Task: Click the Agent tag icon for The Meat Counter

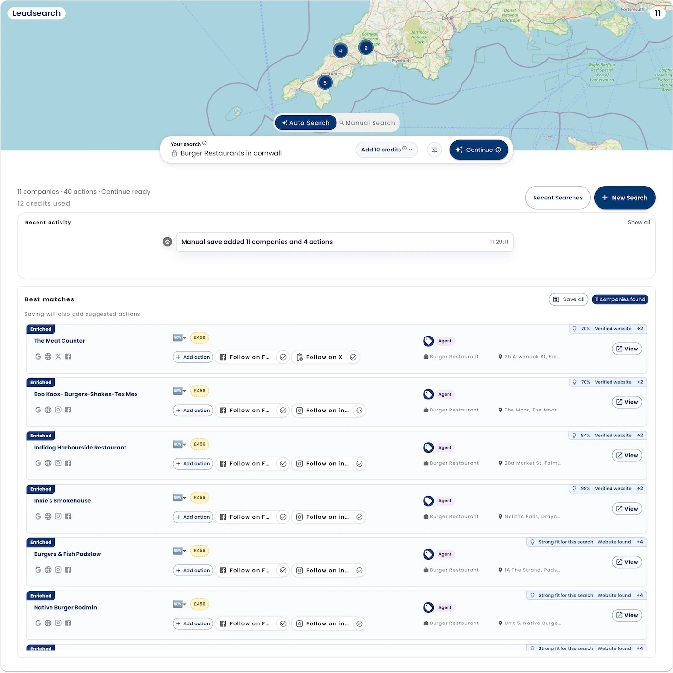Action: click(428, 341)
